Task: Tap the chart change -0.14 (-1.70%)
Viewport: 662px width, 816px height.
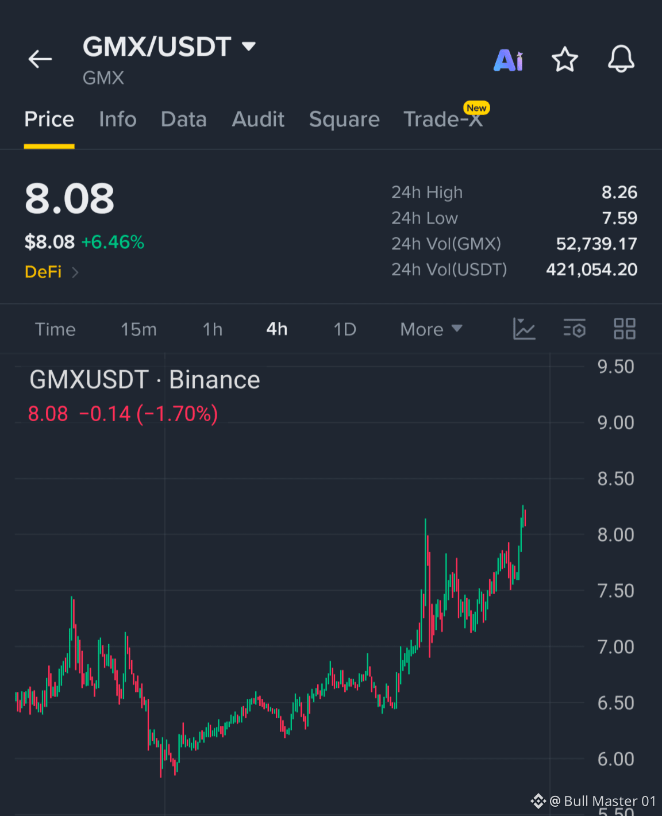Action: tap(148, 414)
